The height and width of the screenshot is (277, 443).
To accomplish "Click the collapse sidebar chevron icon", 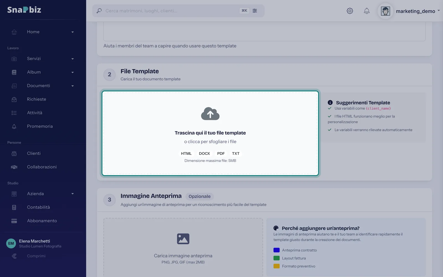I will coord(14,256).
